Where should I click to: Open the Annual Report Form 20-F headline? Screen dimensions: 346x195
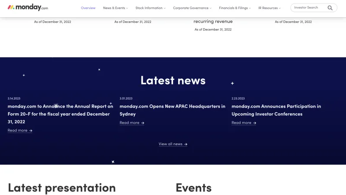pyautogui.click(x=60, y=114)
